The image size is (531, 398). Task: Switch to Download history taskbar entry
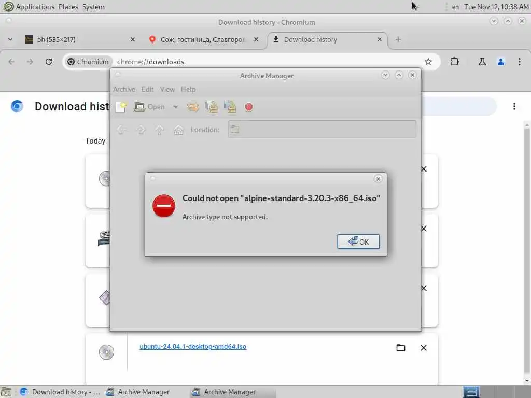(x=60, y=392)
